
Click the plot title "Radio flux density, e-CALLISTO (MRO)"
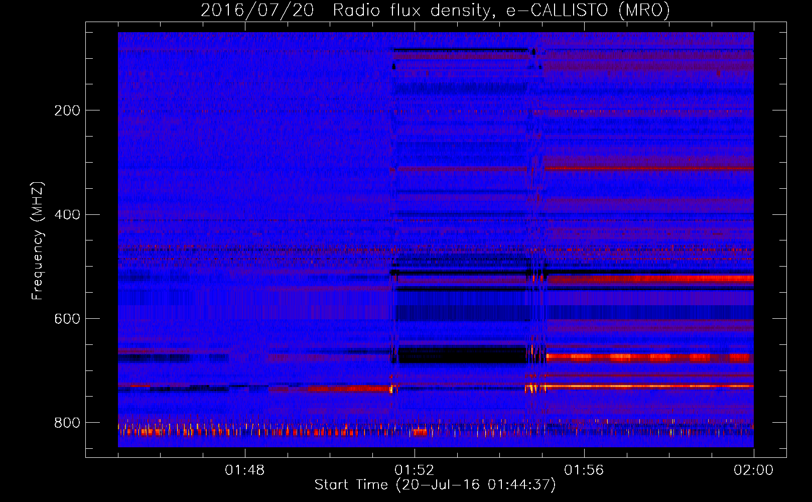pos(501,10)
